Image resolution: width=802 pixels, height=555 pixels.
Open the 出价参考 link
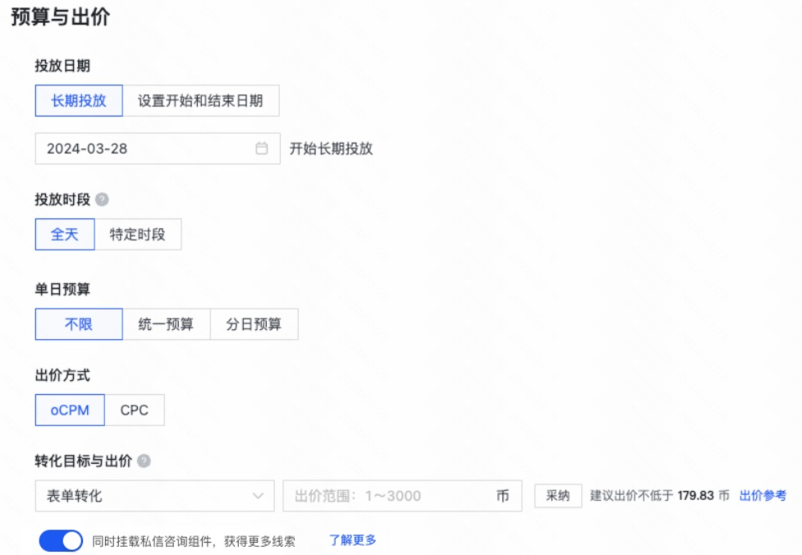763,496
